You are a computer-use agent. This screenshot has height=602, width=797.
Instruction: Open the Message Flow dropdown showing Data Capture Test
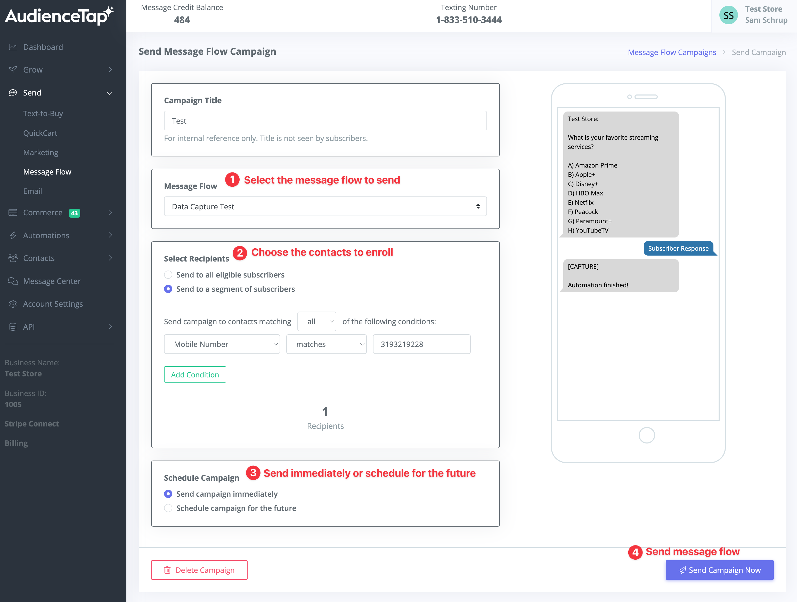click(x=325, y=206)
